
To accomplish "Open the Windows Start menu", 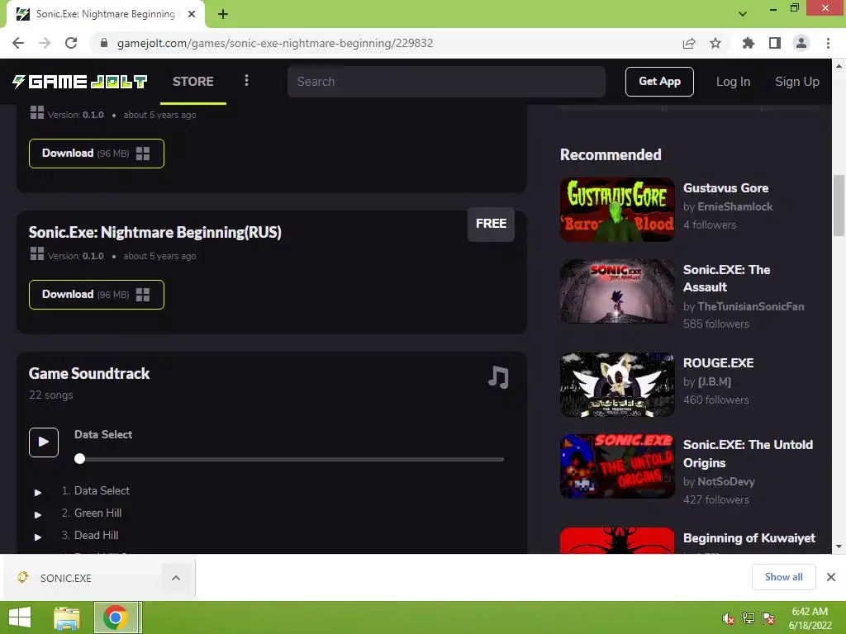I will (x=20, y=617).
